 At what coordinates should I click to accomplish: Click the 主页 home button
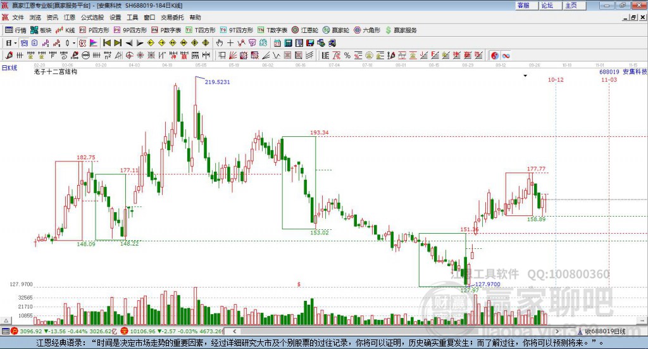pyautogui.click(x=575, y=5)
